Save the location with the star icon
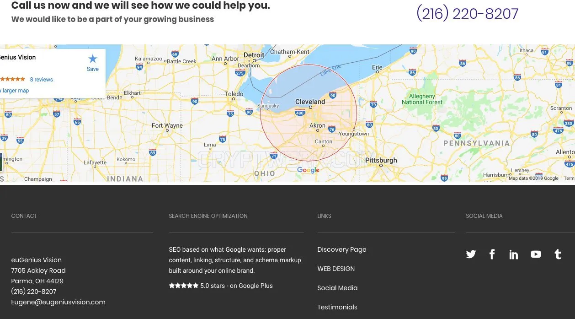 (93, 62)
